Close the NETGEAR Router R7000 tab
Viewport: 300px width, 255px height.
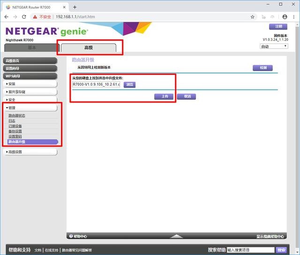tap(64, 7)
